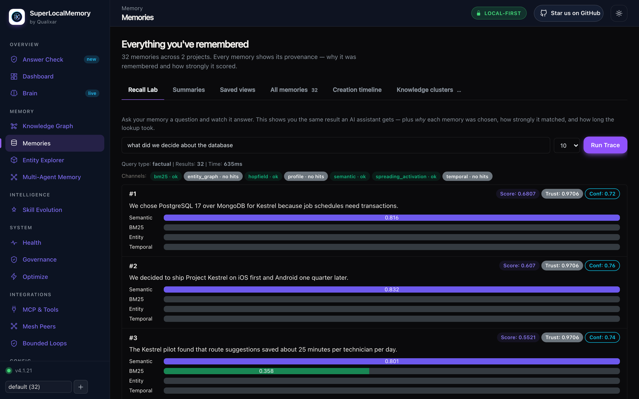Screen dimensions: 639x399
Task: Click the spreading_activation · ok chip
Action: click(x=406, y=176)
